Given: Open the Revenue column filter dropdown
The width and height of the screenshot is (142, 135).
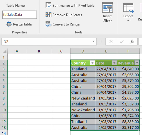Looking at the screenshot, I should [x=137, y=63].
